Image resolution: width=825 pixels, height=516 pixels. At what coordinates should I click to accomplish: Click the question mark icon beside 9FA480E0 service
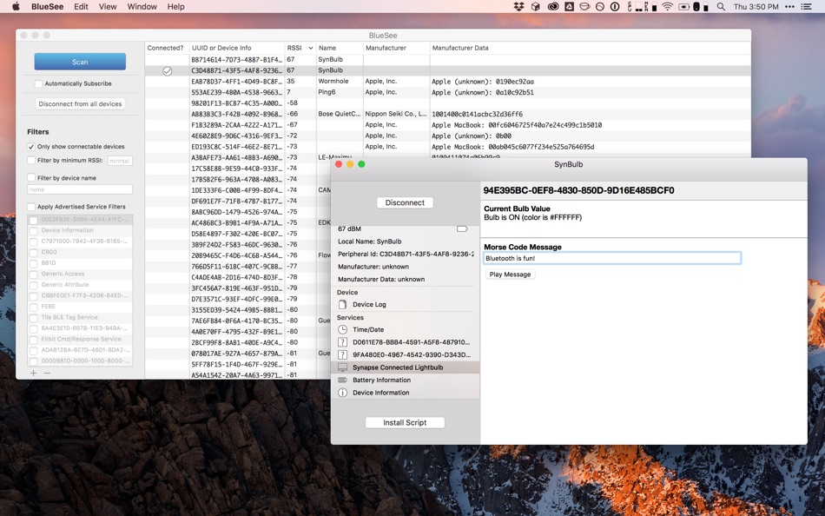click(x=342, y=355)
